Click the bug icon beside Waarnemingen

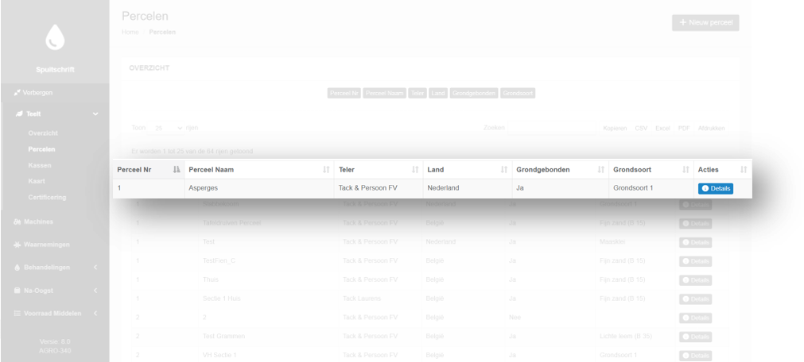point(17,245)
